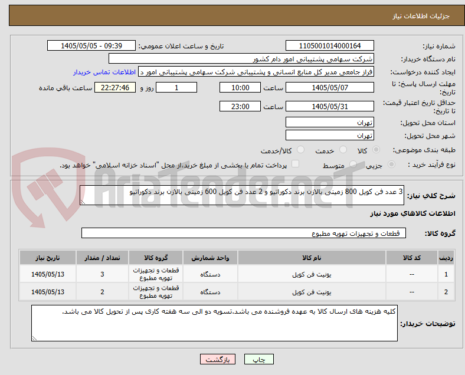Click the buyer organization name field

tap(241, 58)
